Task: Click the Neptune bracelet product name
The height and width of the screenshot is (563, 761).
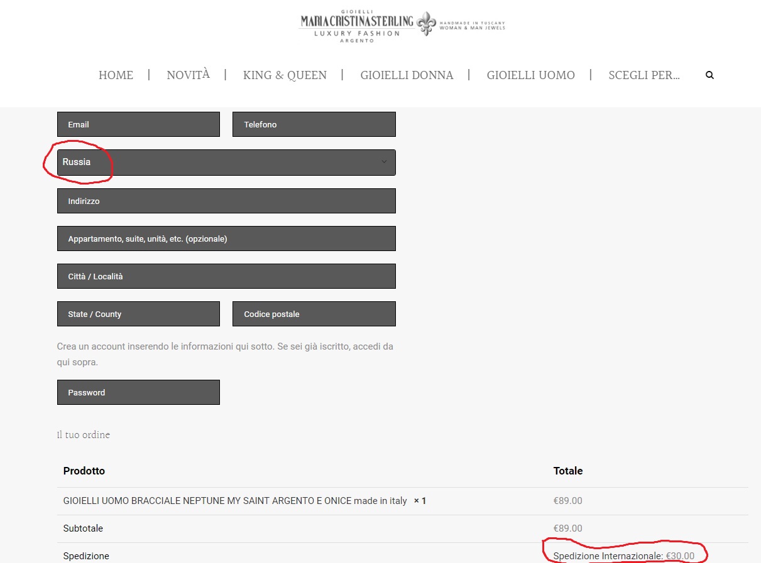Action: point(235,501)
